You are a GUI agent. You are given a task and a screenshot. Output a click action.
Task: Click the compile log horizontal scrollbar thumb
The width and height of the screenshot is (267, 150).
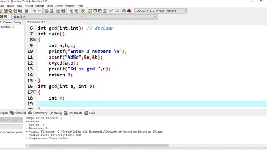pos(98,145)
